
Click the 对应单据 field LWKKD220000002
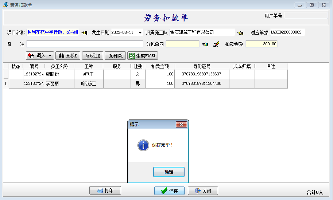point(287,32)
